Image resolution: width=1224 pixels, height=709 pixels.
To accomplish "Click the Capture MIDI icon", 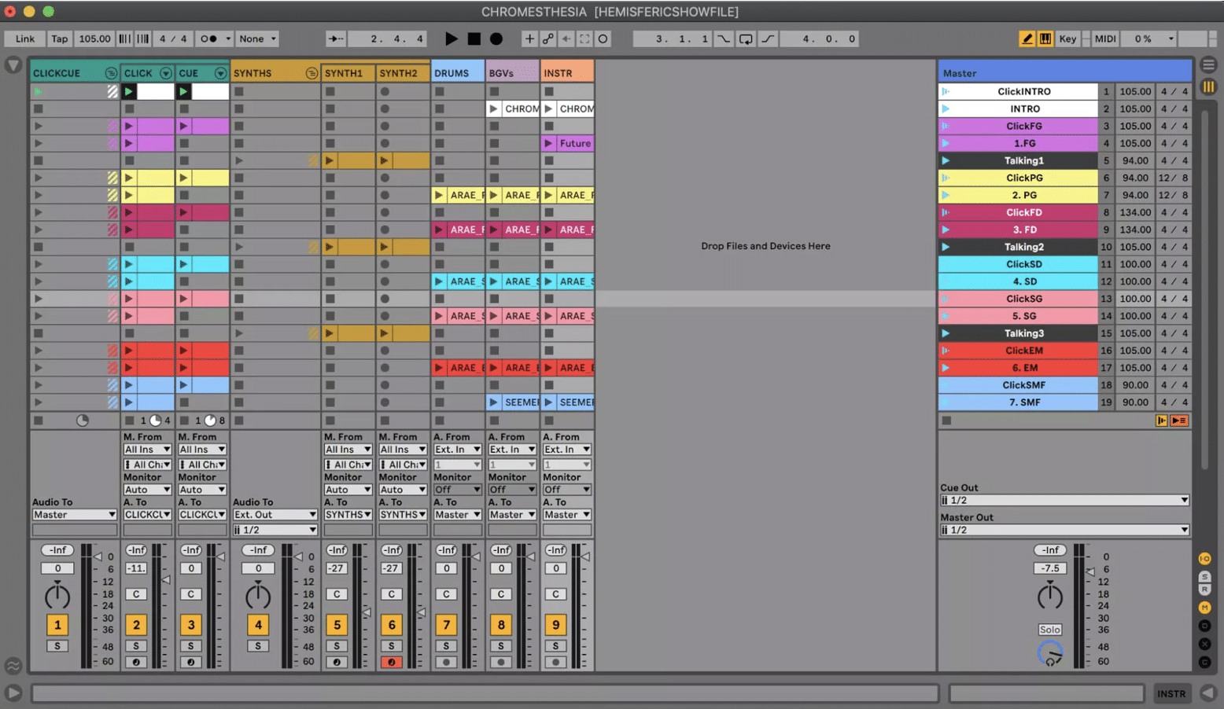I will point(584,39).
